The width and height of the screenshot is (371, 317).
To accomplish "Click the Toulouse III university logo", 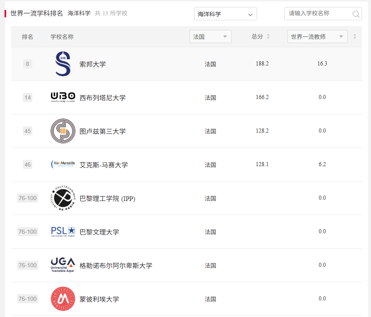I will [x=63, y=131].
